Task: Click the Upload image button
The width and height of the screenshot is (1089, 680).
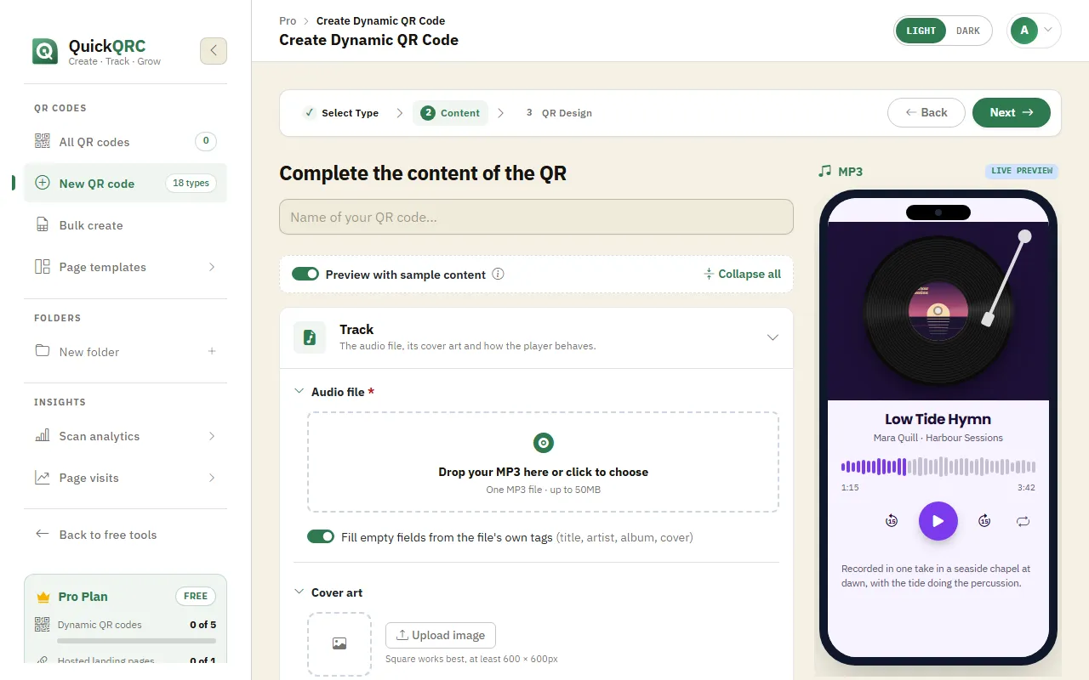Action: (441, 635)
